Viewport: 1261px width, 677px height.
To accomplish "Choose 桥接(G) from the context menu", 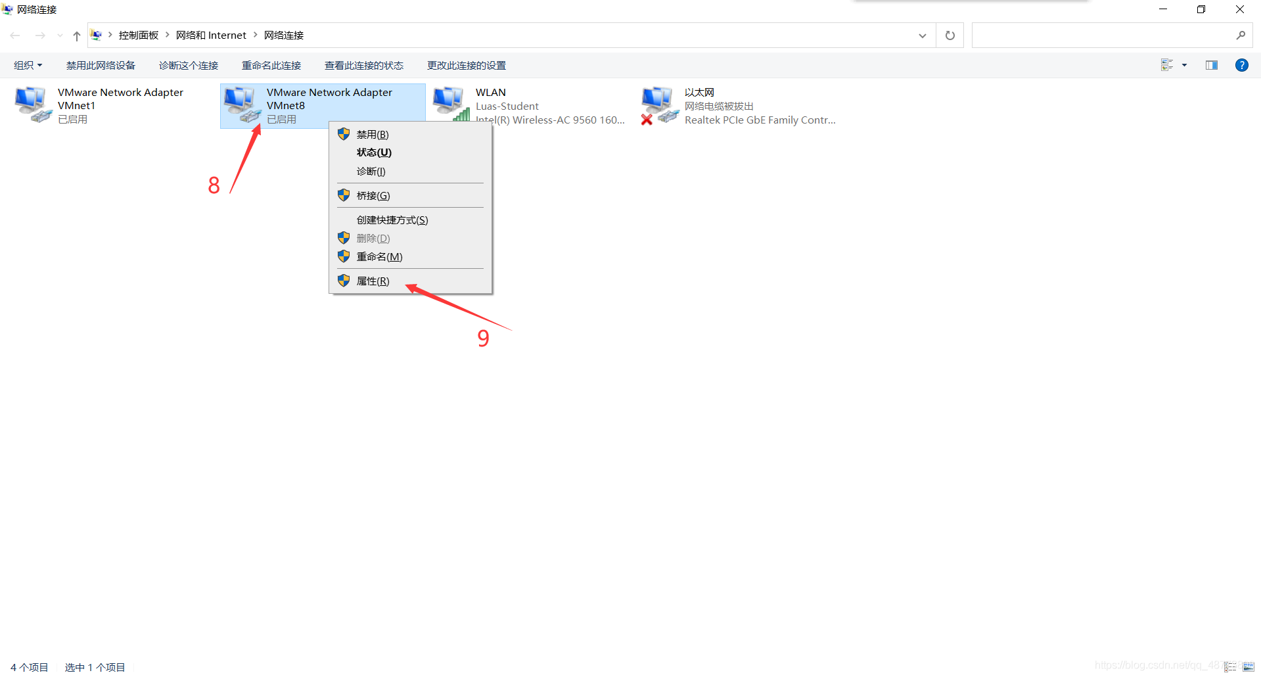I will 411,195.
